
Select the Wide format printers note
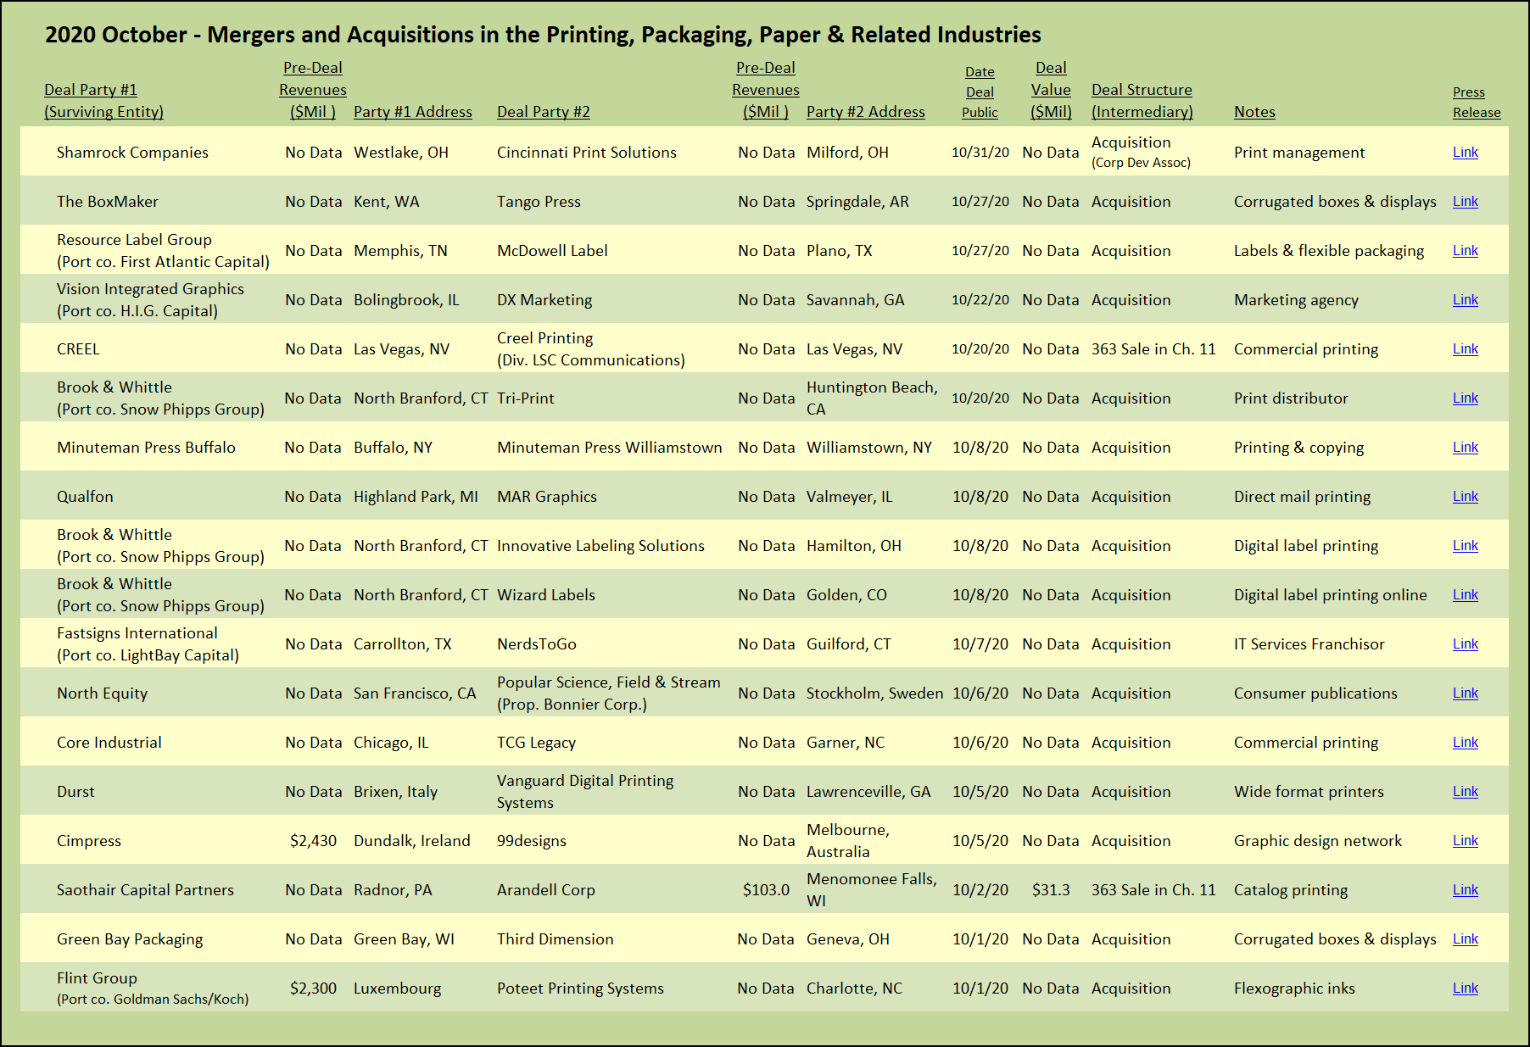[x=1309, y=792]
